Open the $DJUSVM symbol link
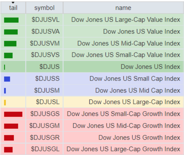Viewport: 184px width, 155px height. coord(45,44)
